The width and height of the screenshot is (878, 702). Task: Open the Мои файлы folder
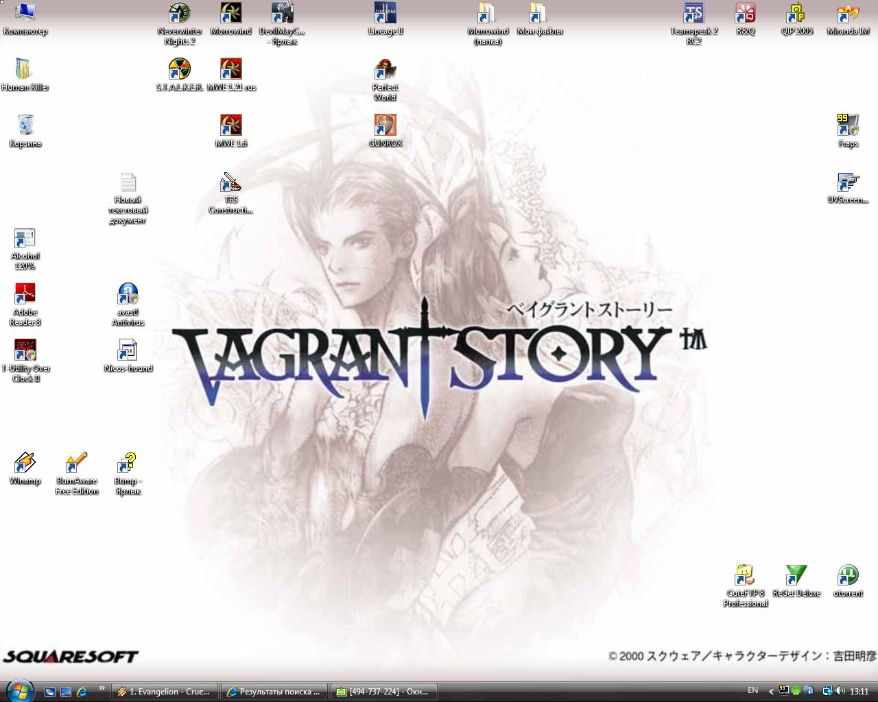click(x=539, y=19)
